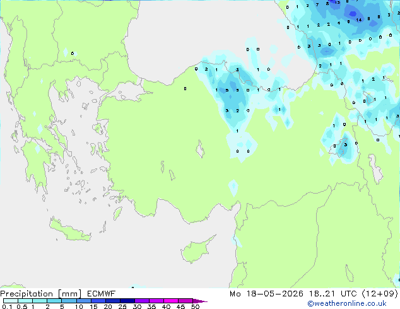The image size is (400, 309).
Task: Click the '50' legend value label
Action: click(x=195, y=306)
